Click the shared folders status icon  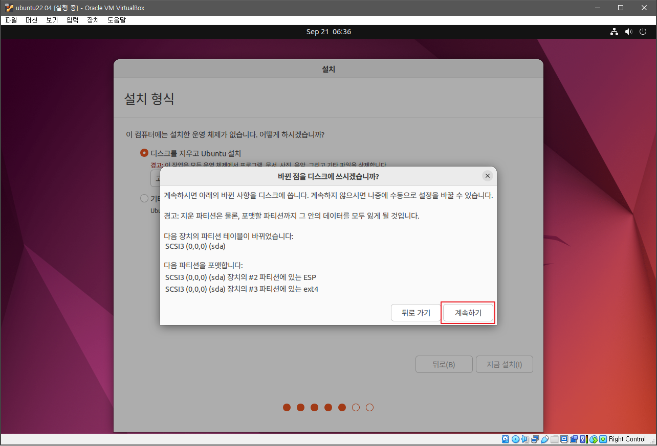click(x=555, y=439)
